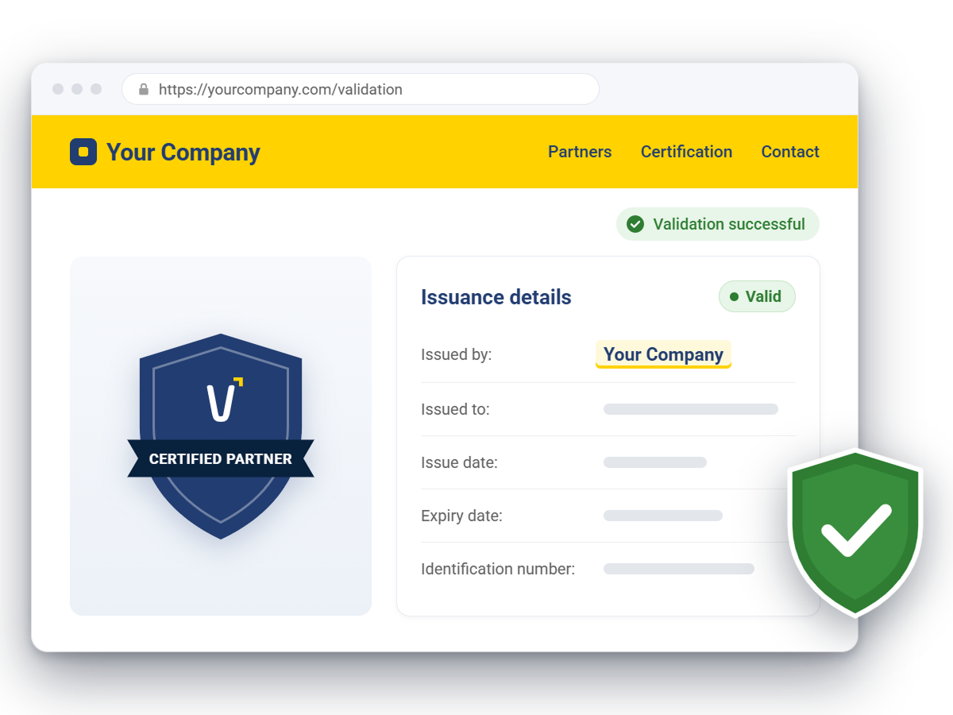Click the Expiry date: label
Viewport: 953px width, 715px height.
click(461, 516)
